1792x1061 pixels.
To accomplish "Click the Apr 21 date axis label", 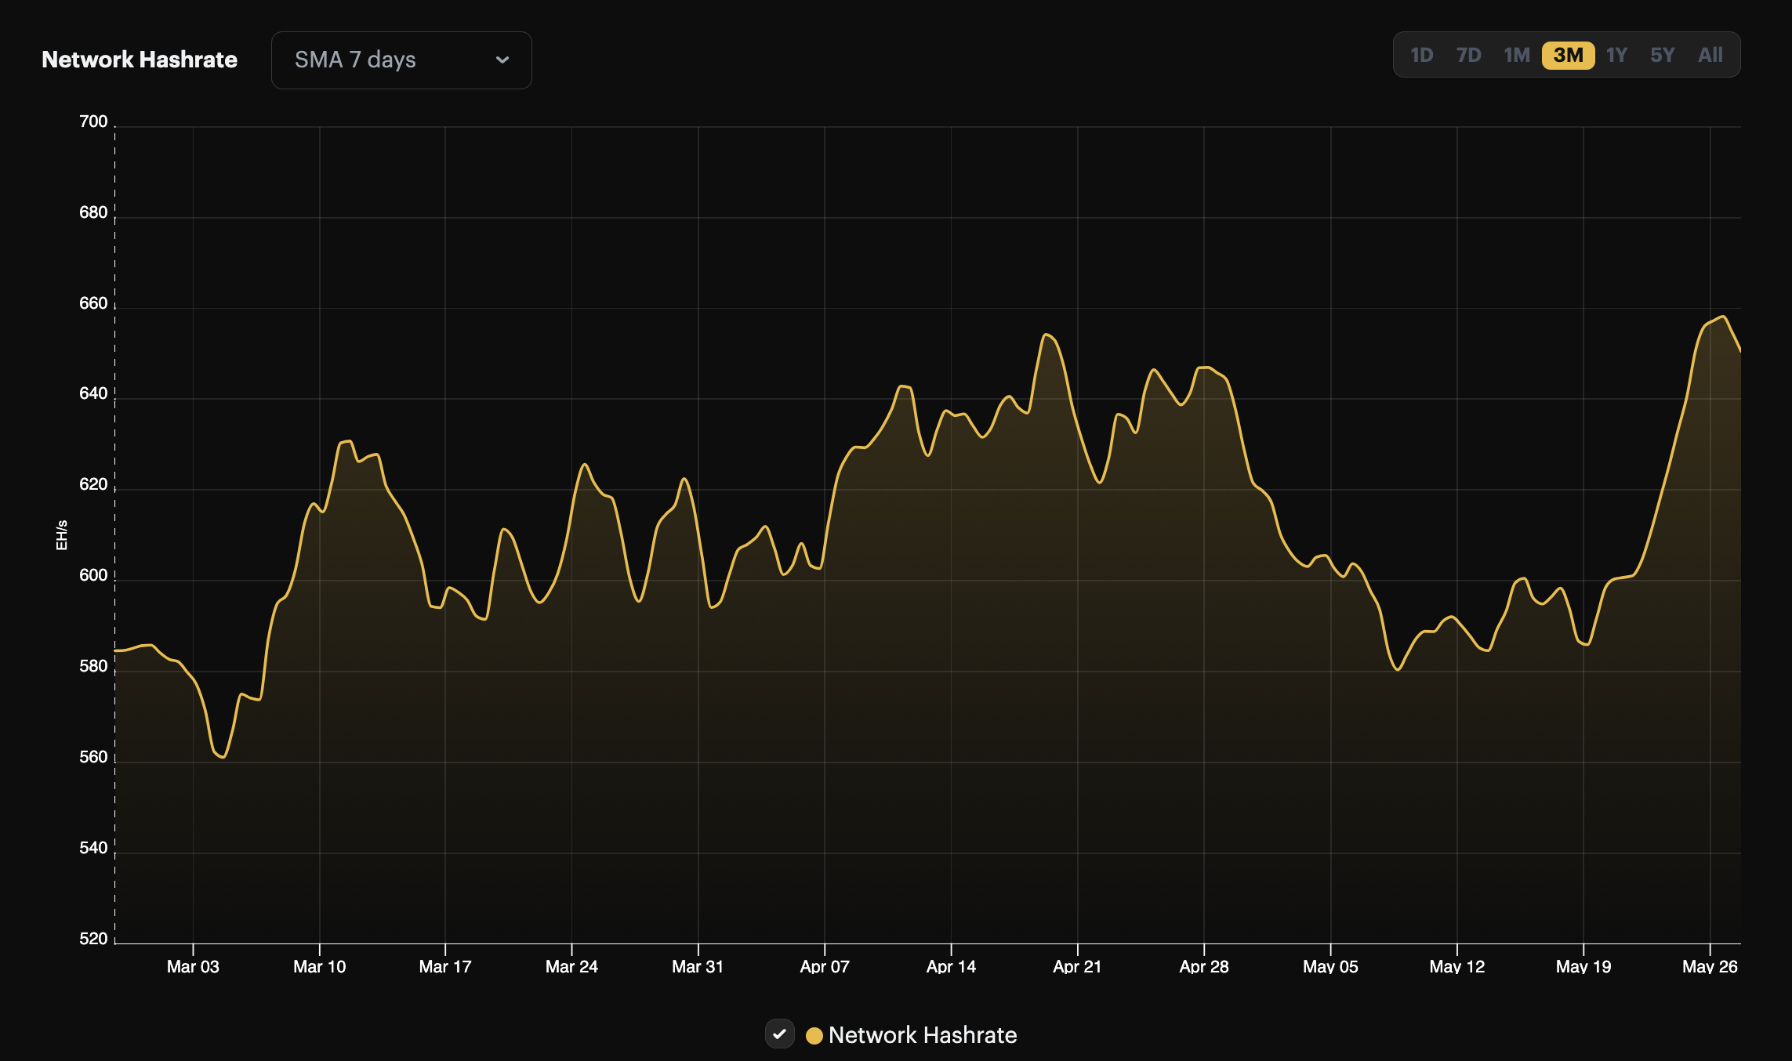I will [1076, 967].
